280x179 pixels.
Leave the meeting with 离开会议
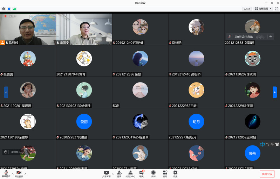coord(267,174)
